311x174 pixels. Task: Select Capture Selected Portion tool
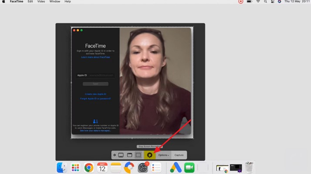138,155
